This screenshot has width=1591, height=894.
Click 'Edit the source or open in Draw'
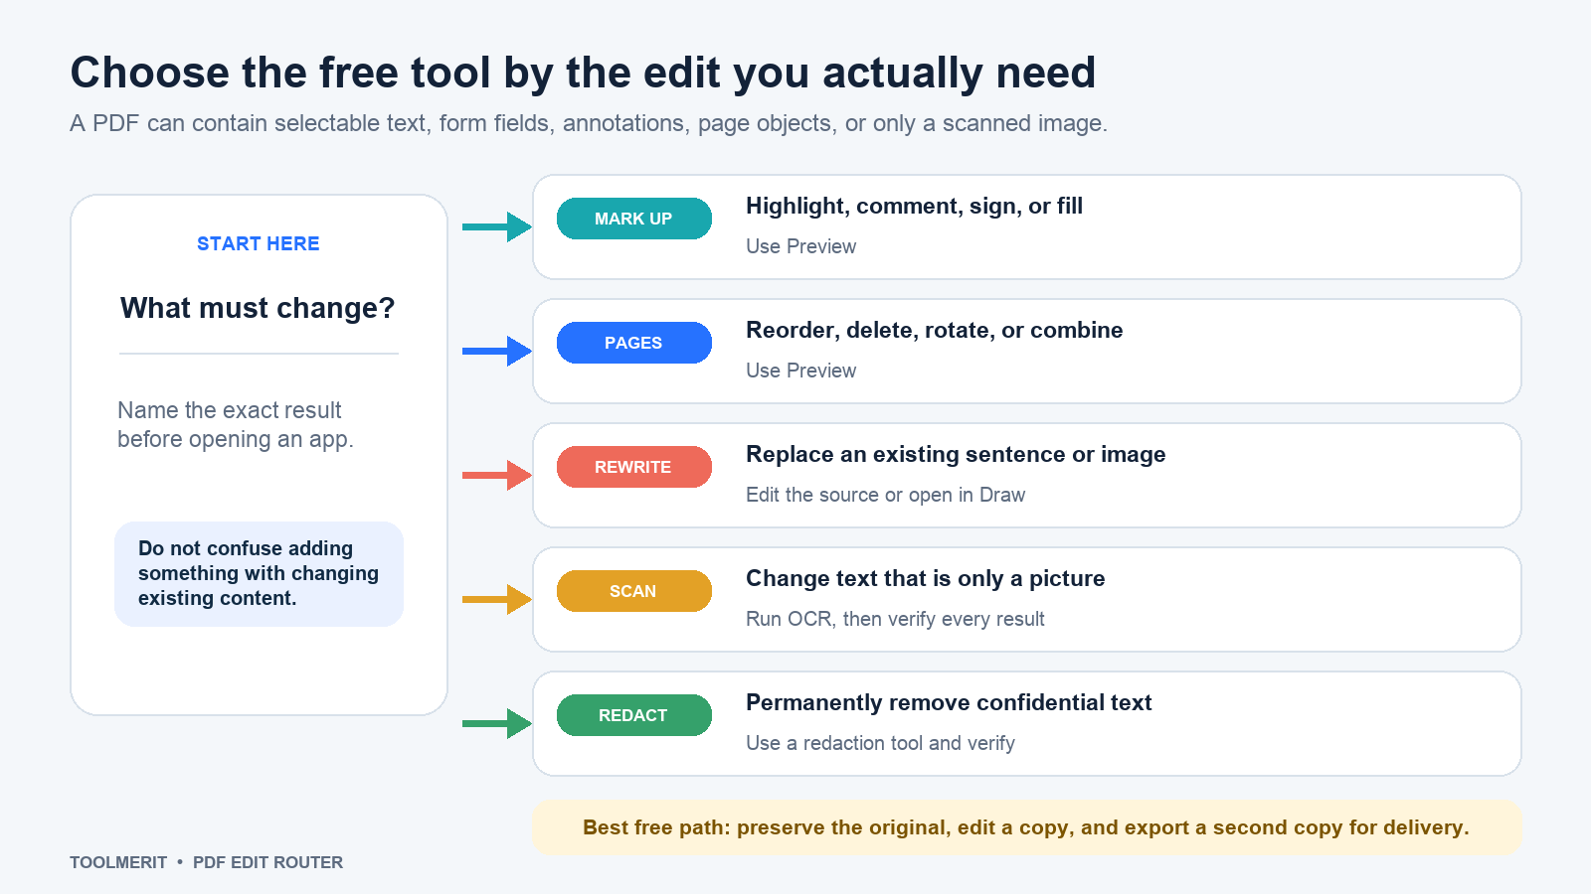point(885,495)
